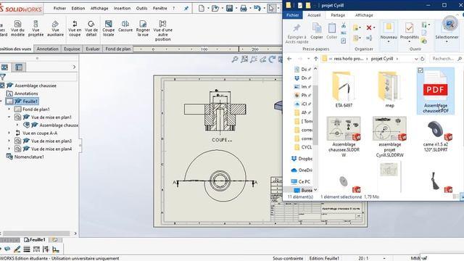Open the dropdown arrow next to Open icon

223,8
